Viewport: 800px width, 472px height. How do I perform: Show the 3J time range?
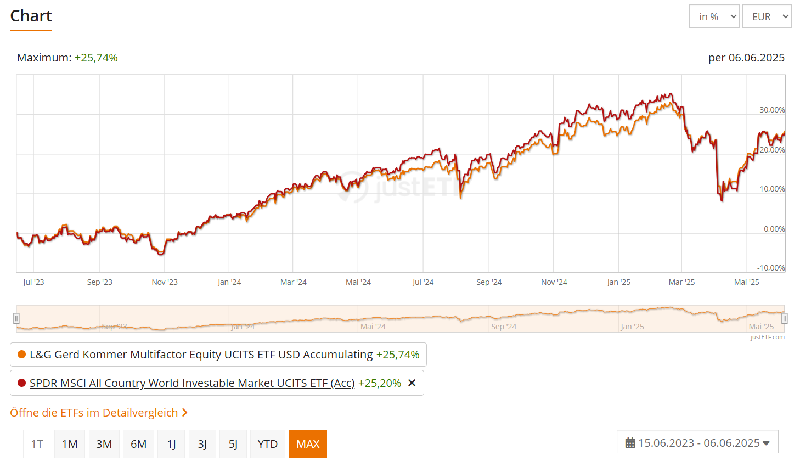coord(202,444)
